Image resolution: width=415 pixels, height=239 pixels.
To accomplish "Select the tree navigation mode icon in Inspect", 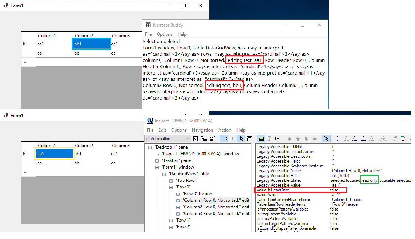I will coord(327,138).
